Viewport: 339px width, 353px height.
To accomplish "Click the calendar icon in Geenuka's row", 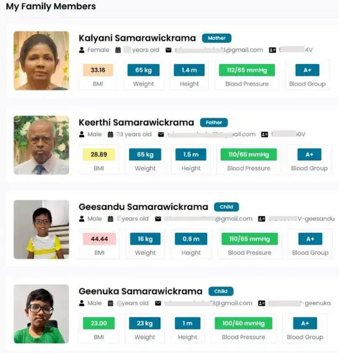I will tap(110, 303).
